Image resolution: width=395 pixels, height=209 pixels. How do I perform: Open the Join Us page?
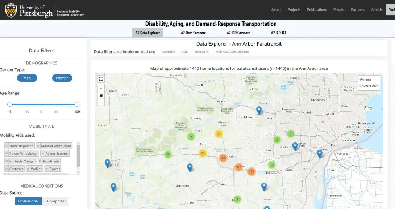(377, 10)
